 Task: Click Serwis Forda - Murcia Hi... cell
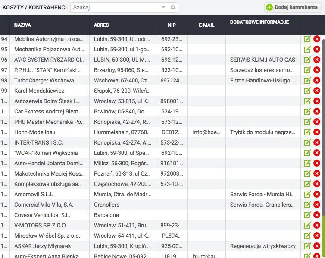coord(263,194)
